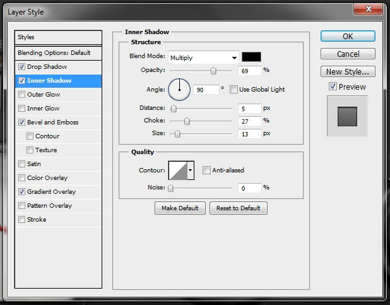Toggle the Drop Shadow checkbox
This screenshot has height=305, width=390.
21,67
